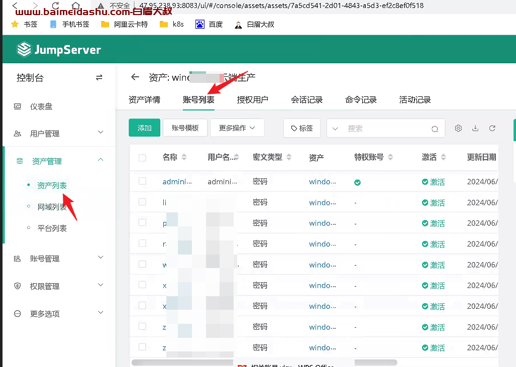Click the JumpServer logo
Viewport: 516px width, 367px height.
pyautogui.click(x=59, y=50)
